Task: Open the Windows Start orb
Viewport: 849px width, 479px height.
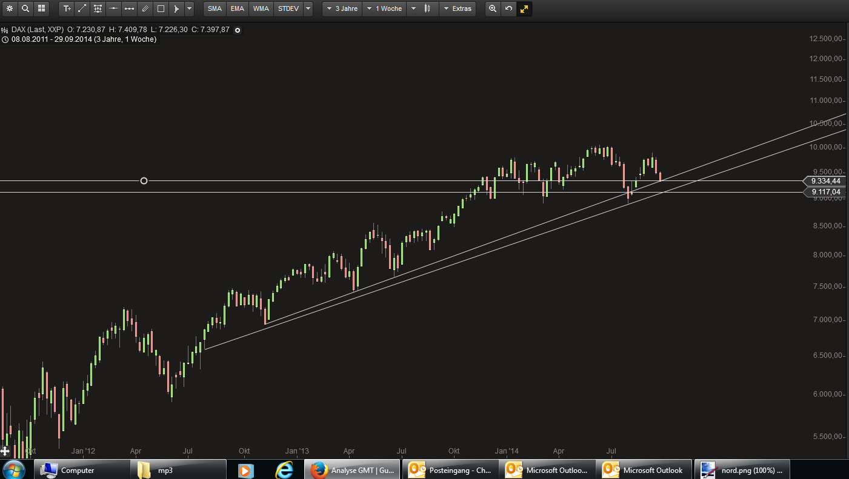Action: 13,469
